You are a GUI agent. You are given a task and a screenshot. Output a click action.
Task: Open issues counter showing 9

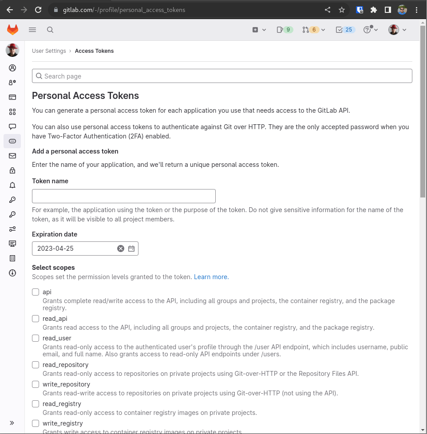pyautogui.click(x=285, y=30)
